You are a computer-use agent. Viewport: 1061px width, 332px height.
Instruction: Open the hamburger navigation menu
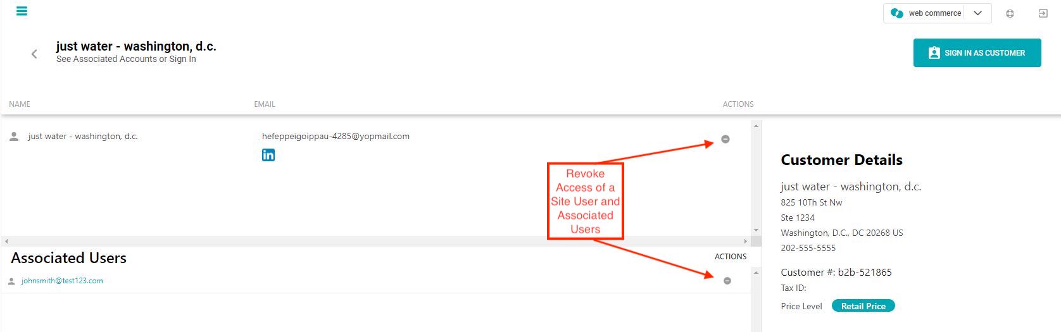[x=22, y=11]
